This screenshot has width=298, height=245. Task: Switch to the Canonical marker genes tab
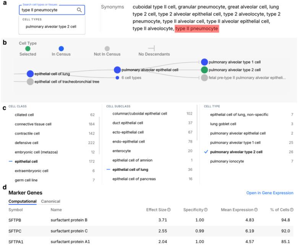50,201
